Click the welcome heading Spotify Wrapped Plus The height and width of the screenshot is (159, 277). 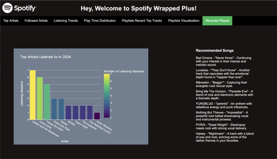point(138,8)
